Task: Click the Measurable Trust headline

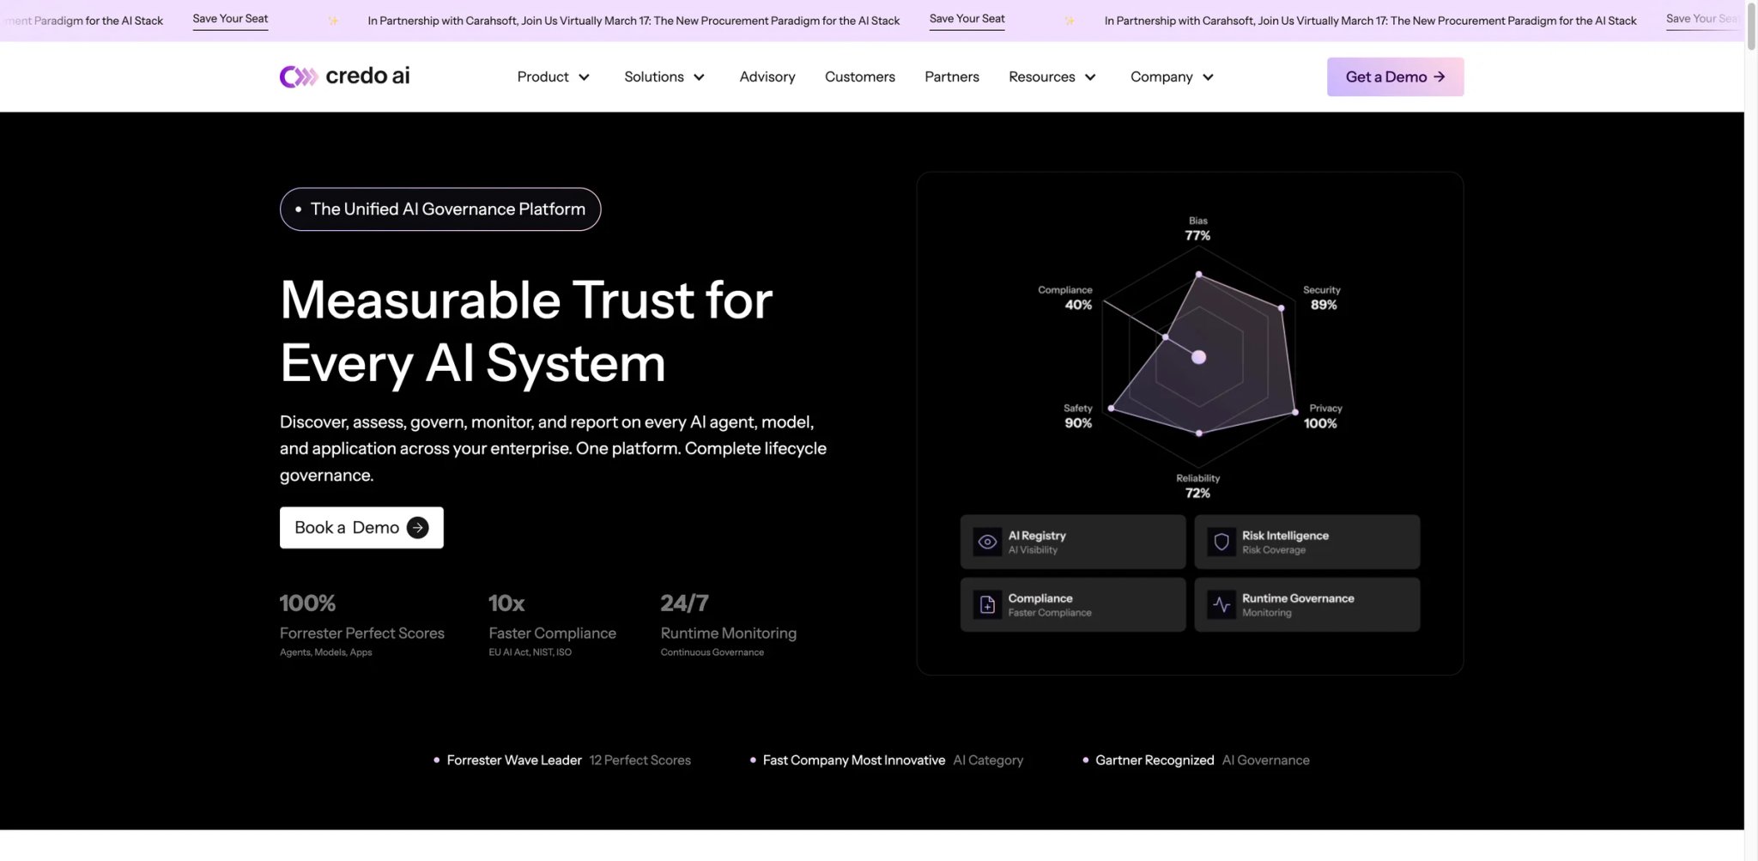Action: point(526,331)
